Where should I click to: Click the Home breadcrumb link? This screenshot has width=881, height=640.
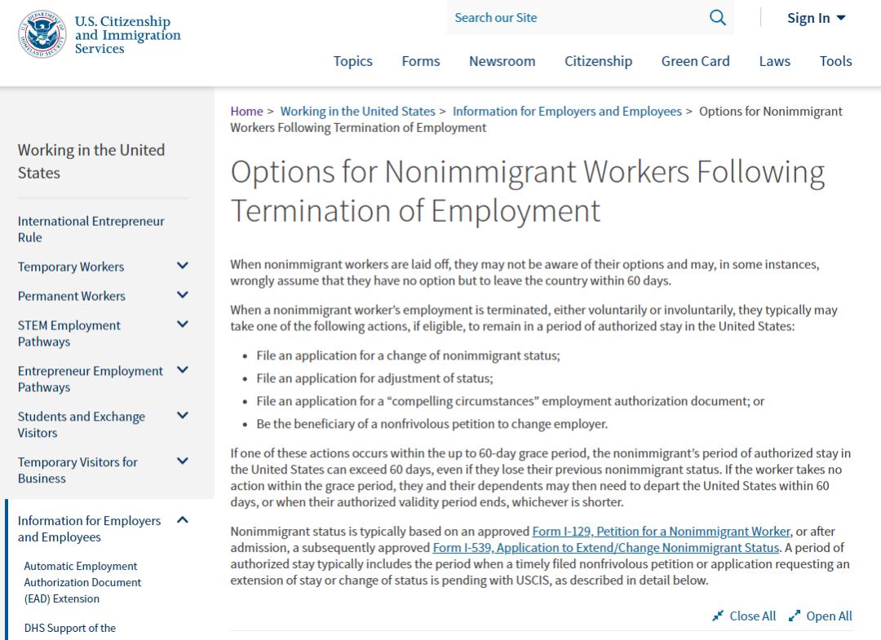tap(246, 111)
